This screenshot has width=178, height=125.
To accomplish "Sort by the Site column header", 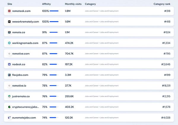I will [x=10, y=4].
